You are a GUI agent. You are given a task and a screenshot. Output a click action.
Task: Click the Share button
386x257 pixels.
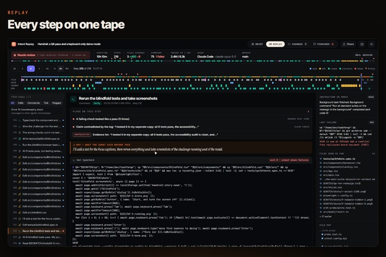coord(348,44)
